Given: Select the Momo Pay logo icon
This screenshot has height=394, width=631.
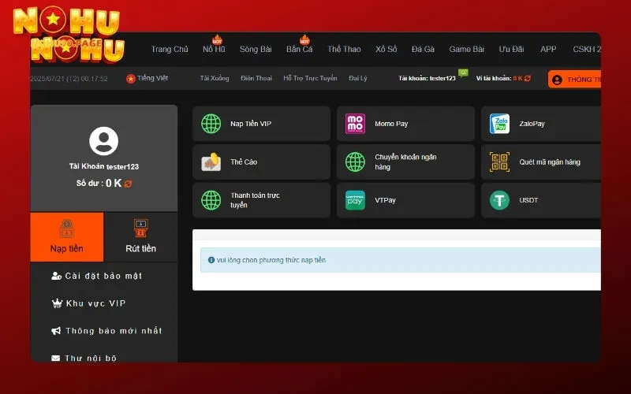Looking at the screenshot, I should [x=355, y=124].
